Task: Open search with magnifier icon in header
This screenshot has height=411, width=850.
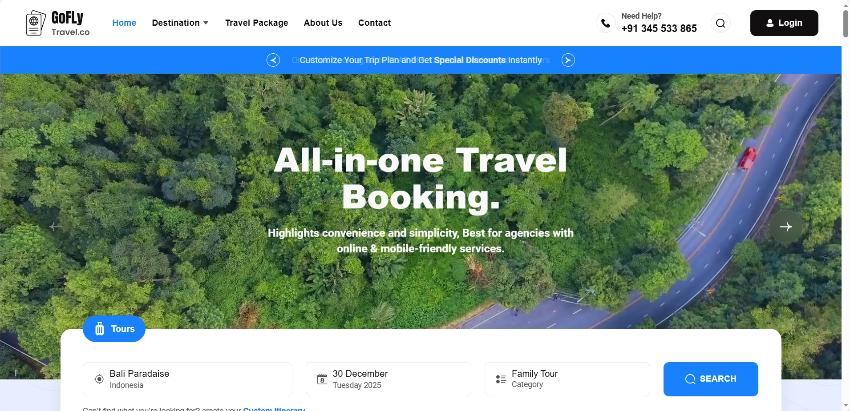Action: pyautogui.click(x=720, y=23)
